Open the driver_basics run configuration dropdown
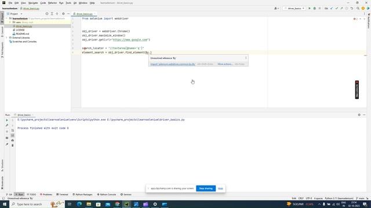 [x=294, y=8]
